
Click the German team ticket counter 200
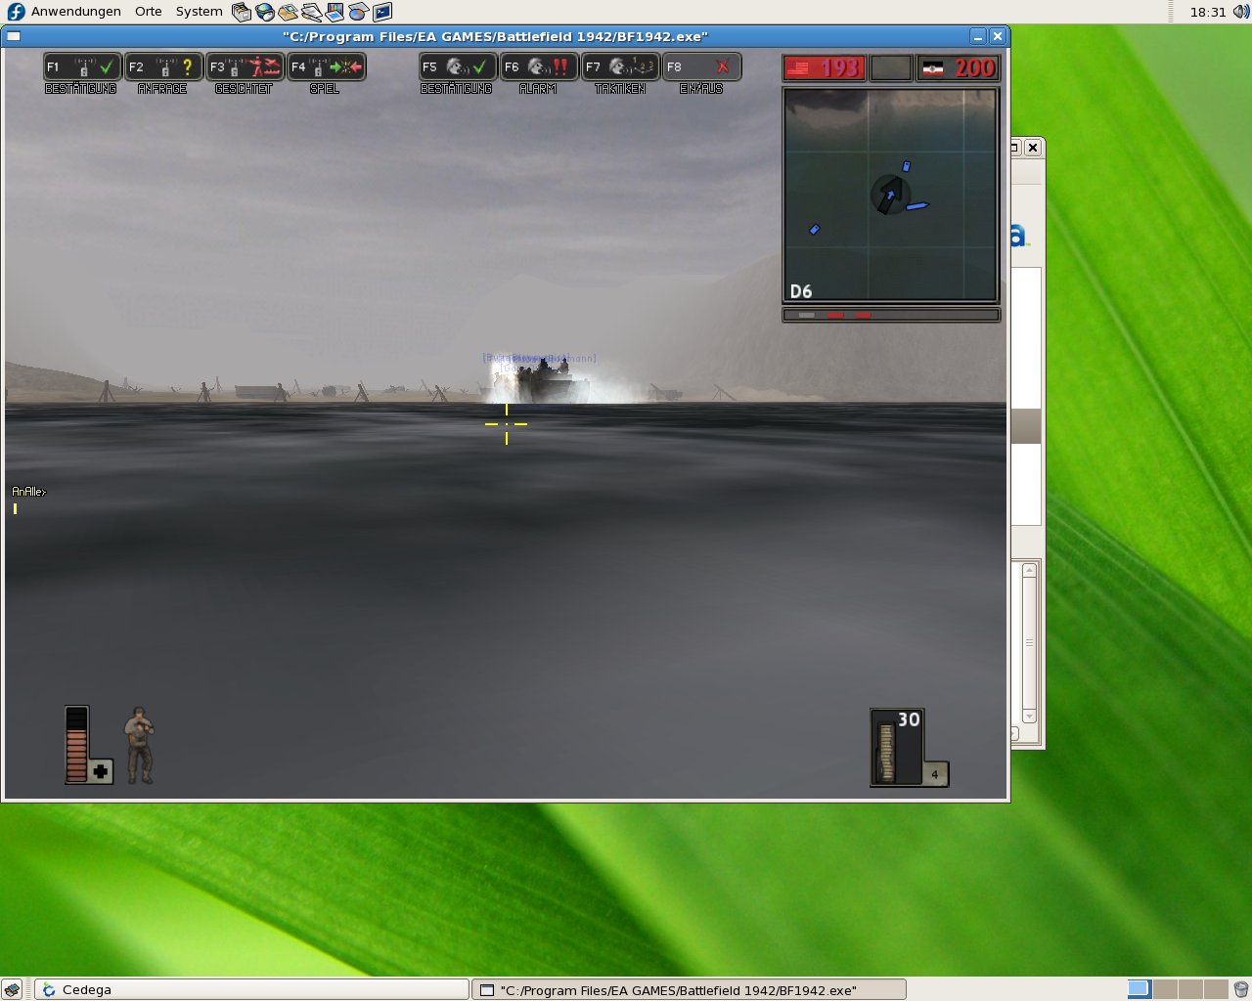(958, 68)
